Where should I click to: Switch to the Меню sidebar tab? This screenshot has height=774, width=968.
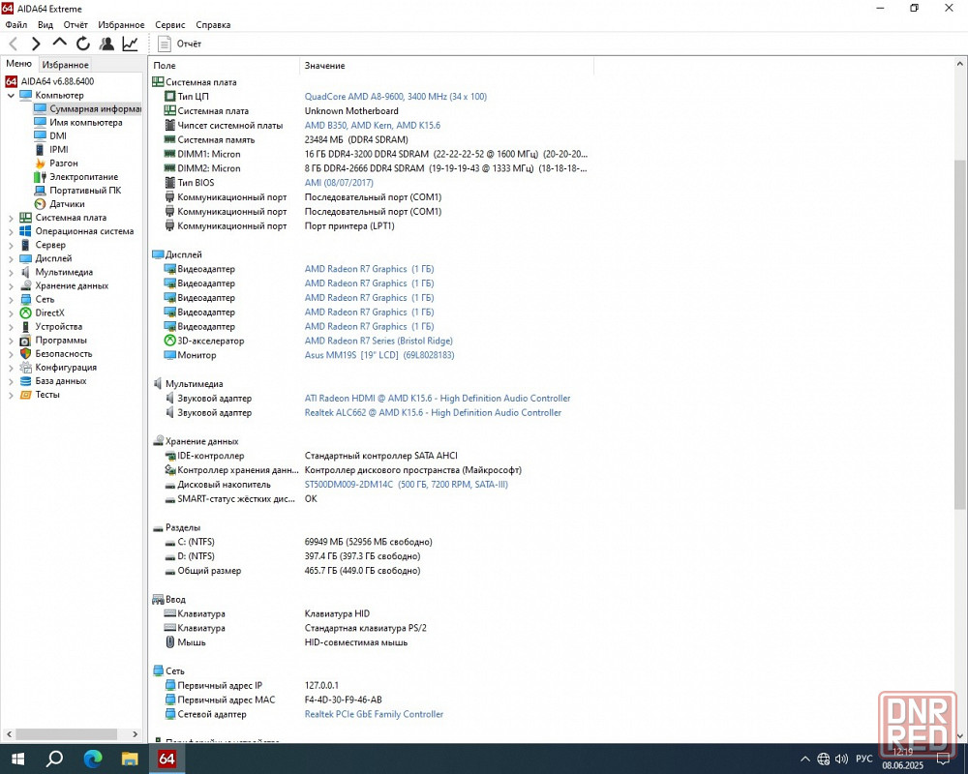(19, 64)
